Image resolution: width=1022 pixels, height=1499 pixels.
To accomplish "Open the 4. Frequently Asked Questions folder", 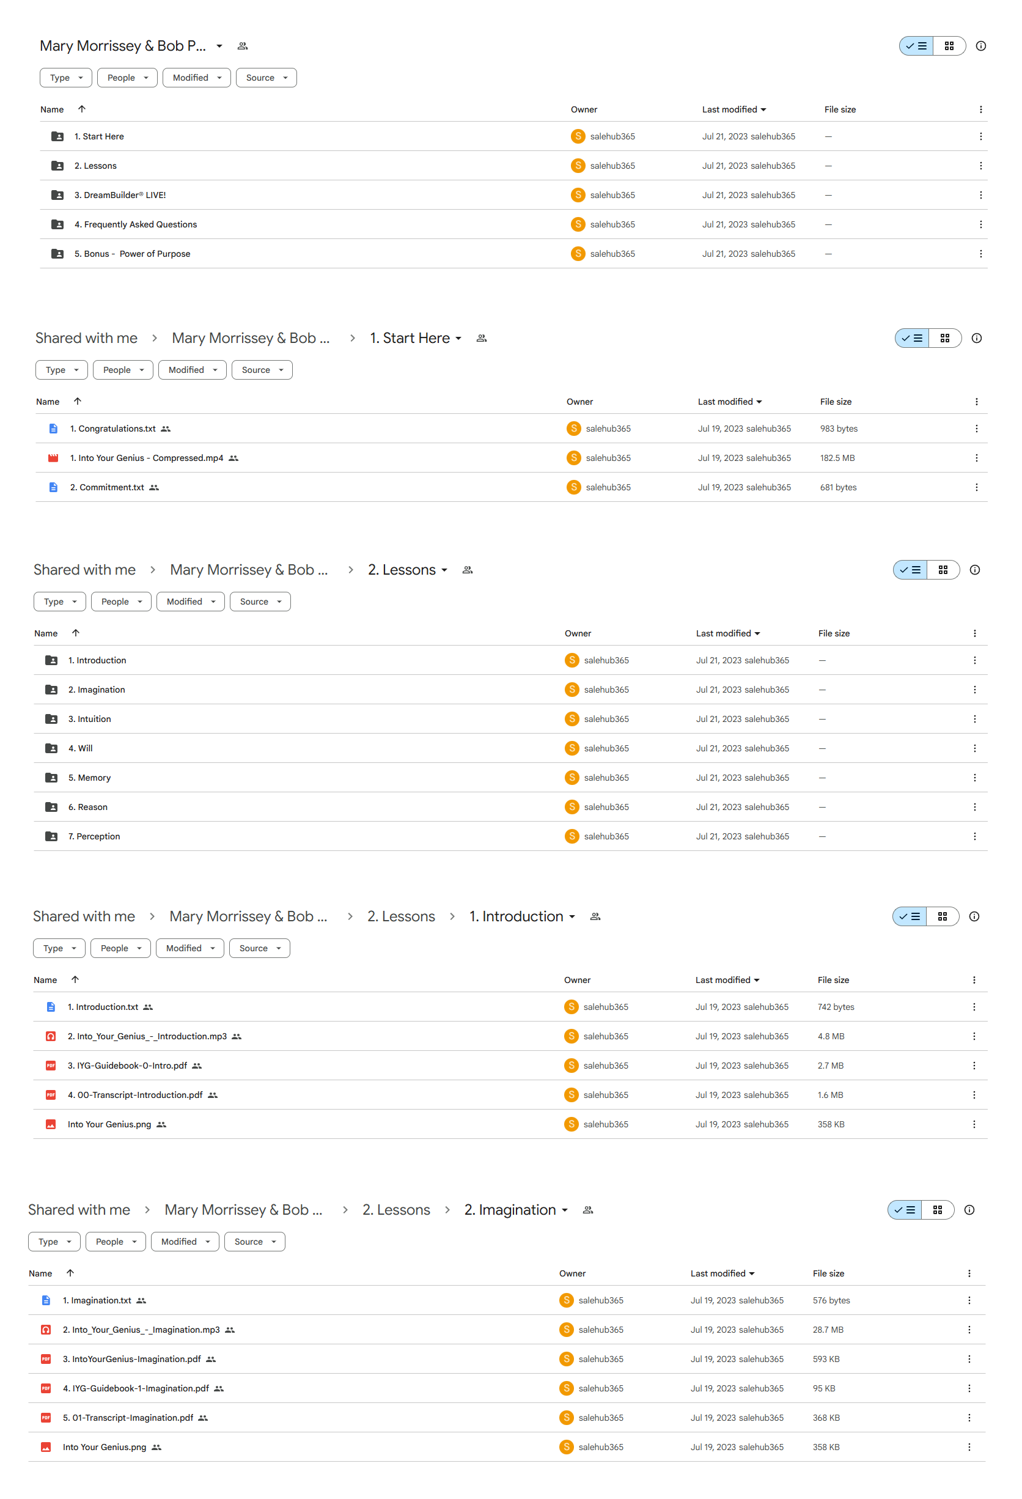I will [x=136, y=224].
